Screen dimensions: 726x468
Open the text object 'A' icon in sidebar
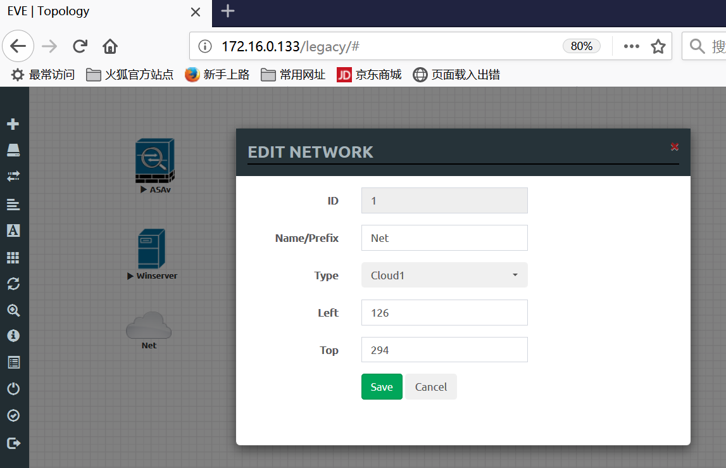click(13, 231)
